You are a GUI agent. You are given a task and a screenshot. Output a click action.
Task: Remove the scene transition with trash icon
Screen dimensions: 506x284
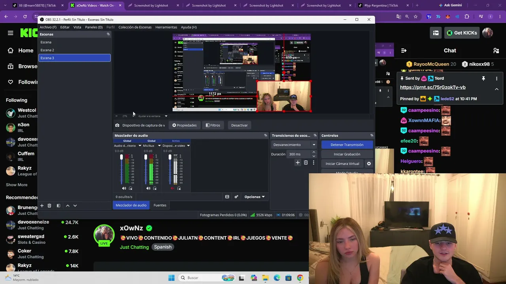pos(306,163)
